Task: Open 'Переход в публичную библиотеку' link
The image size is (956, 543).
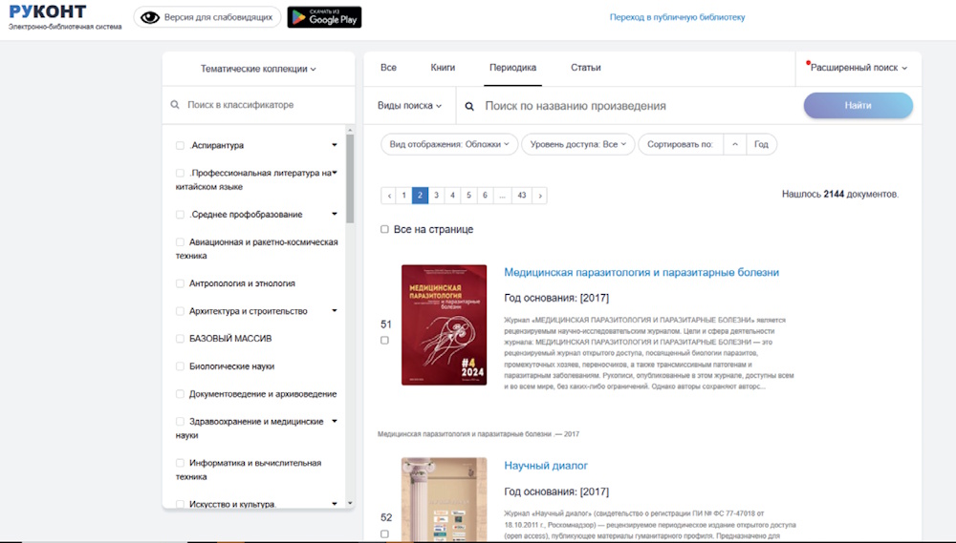Action: 677,17
